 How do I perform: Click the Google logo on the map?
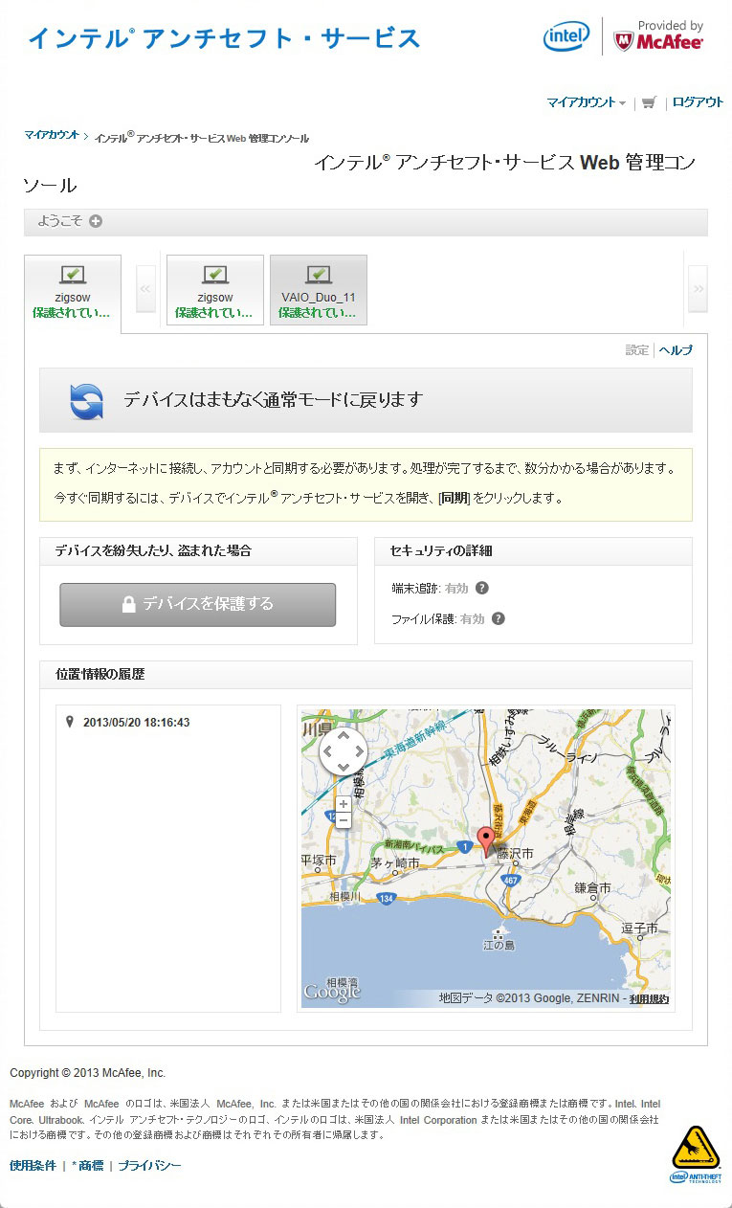332,994
